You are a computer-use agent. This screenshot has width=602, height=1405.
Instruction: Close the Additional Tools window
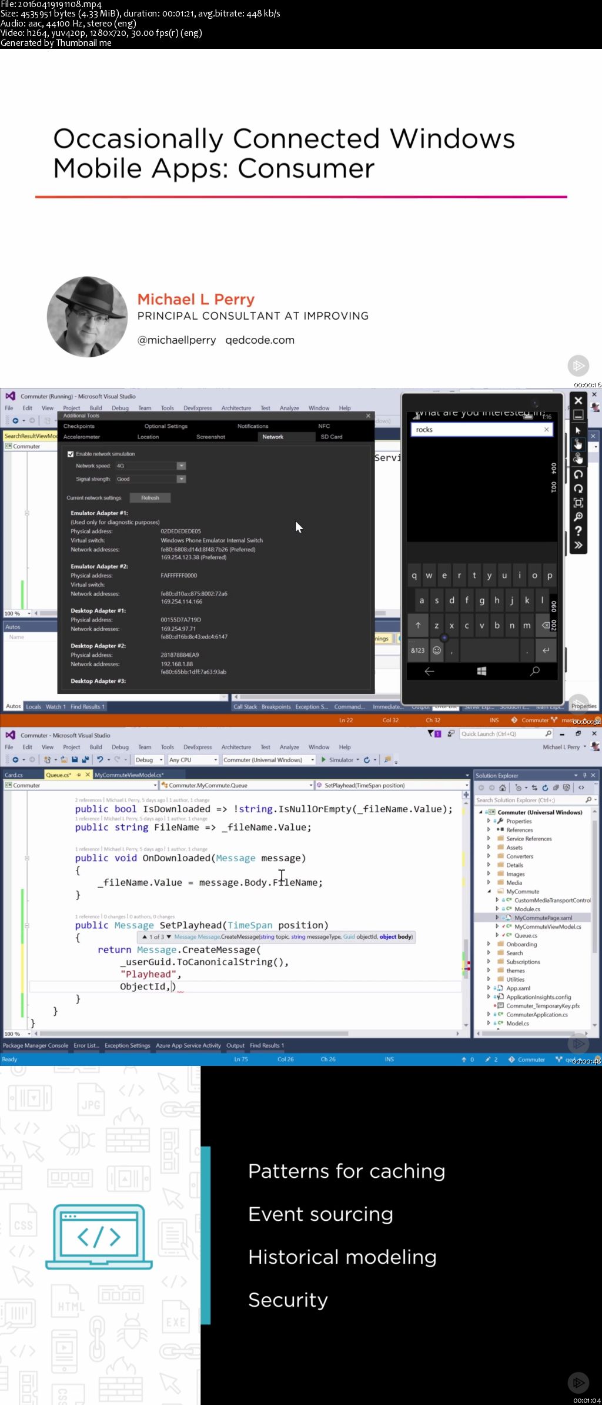[369, 416]
